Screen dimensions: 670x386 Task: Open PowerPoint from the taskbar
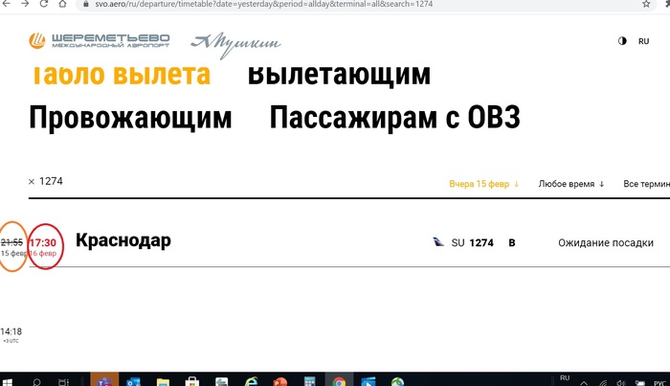pyautogui.click(x=280, y=381)
